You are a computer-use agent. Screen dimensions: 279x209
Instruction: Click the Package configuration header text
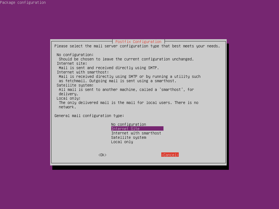pyautogui.click(x=23, y=2)
